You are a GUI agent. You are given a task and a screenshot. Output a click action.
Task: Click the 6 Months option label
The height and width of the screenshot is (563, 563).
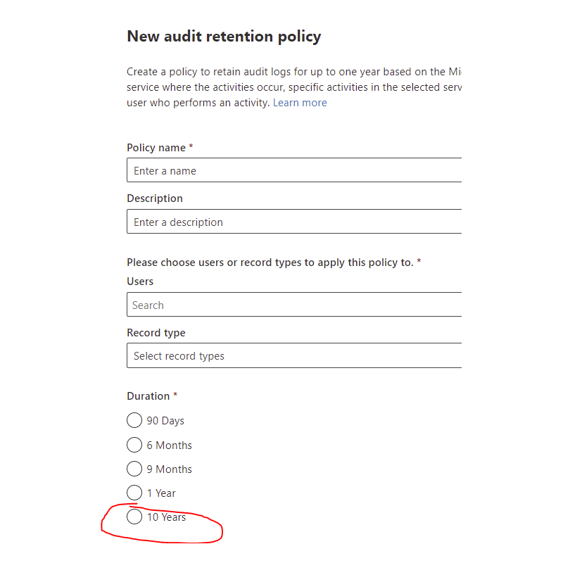(x=169, y=445)
